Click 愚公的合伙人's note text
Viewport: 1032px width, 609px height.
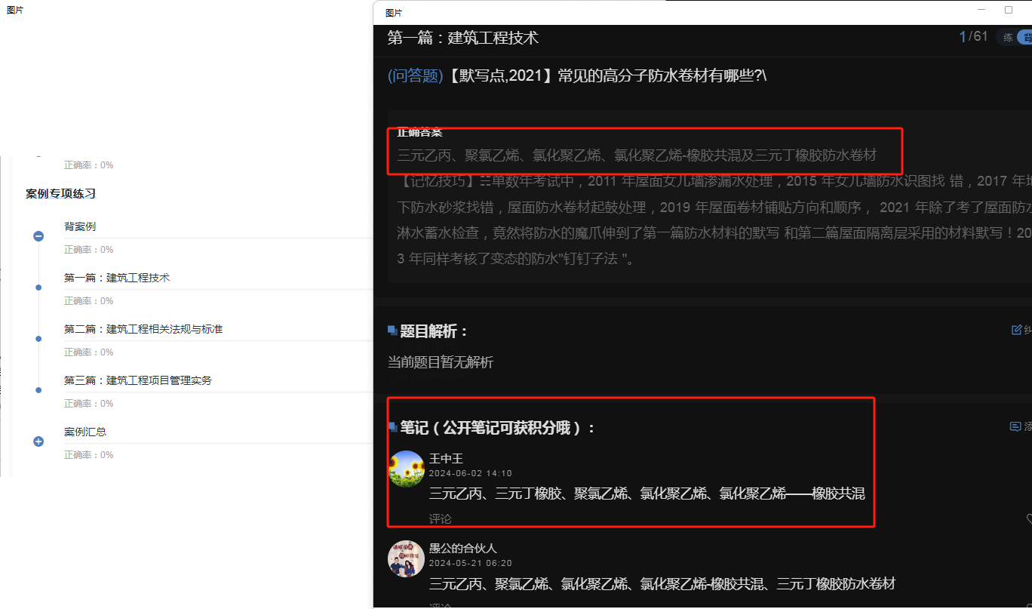point(662,584)
